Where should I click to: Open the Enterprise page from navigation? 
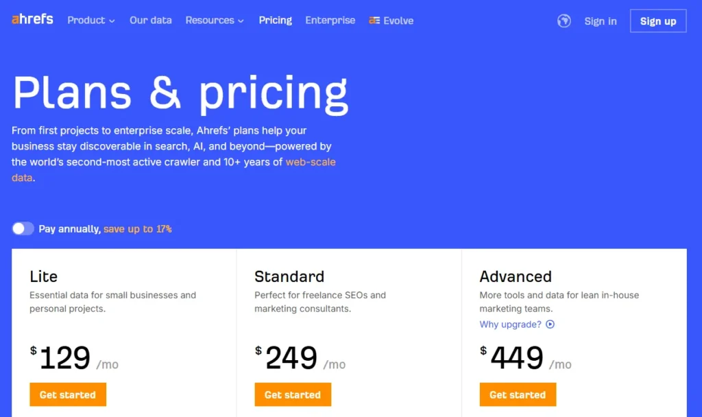point(330,21)
